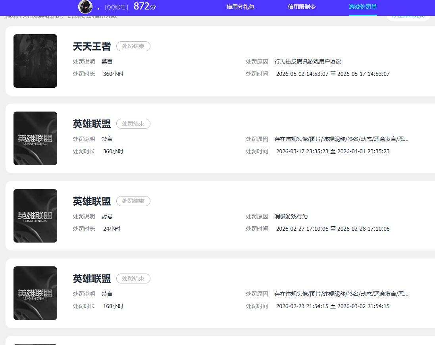Viewport: 435px width, 345px height.
Task: Click 禁言 value on 168小时 card
Action: click(x=107, y=294)
